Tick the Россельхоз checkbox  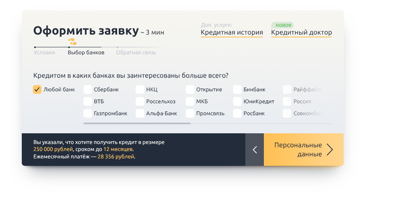click(x=140, y=101)
